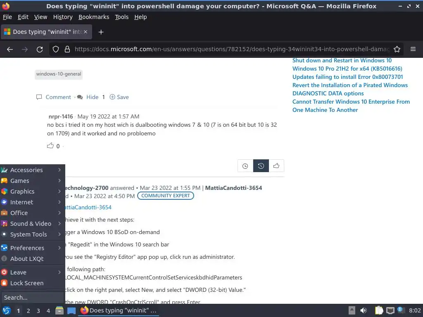Open a new tab with plus button
Viewport: 423px width, 317px height.
pos(101,32)
